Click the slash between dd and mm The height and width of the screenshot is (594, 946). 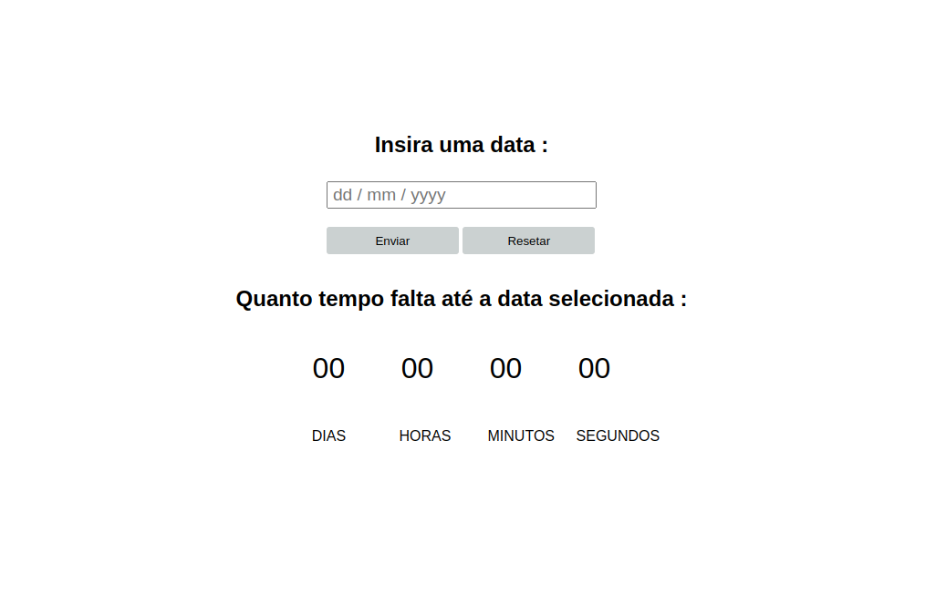click(x=359, y=195)
